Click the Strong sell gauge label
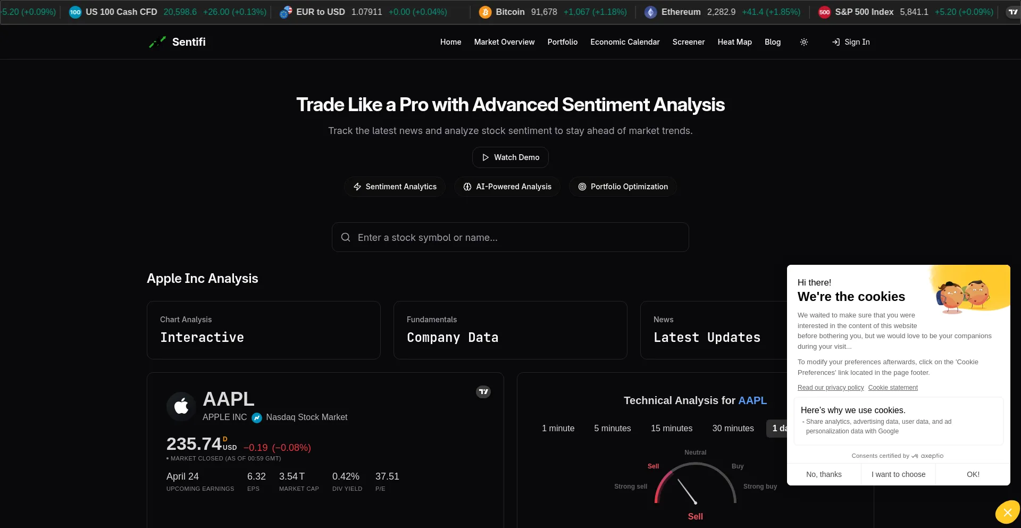The height and width of the screenshot is (528, 1021). 631,487
